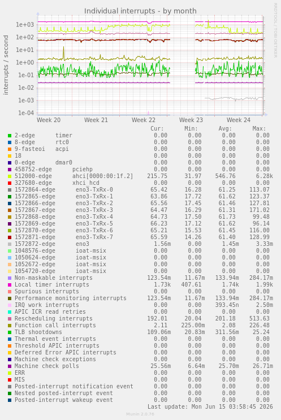This screenshot has height=420, width=281.
Task: Select the Nested posted-interrupt event label
Action: [x=64, y=393]
